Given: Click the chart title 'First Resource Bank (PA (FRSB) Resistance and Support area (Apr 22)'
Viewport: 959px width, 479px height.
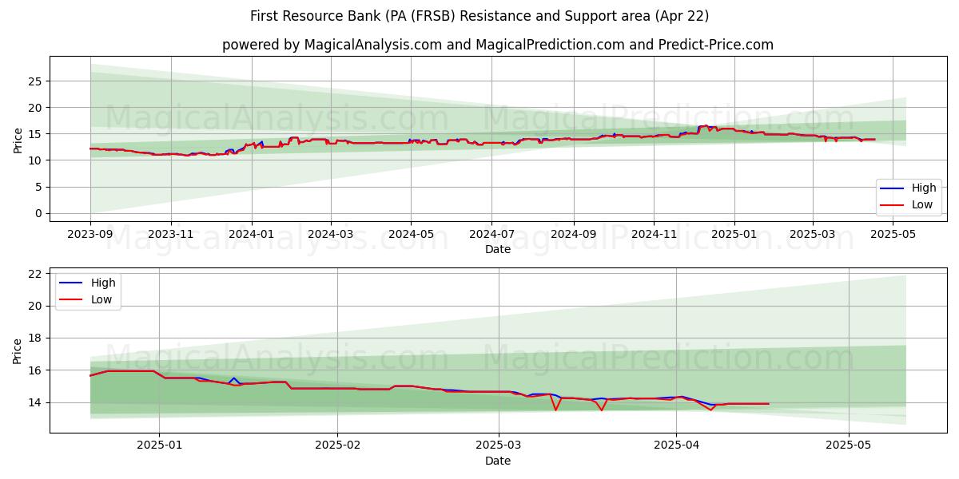Looking at the screenshot, I should (479, 16).
